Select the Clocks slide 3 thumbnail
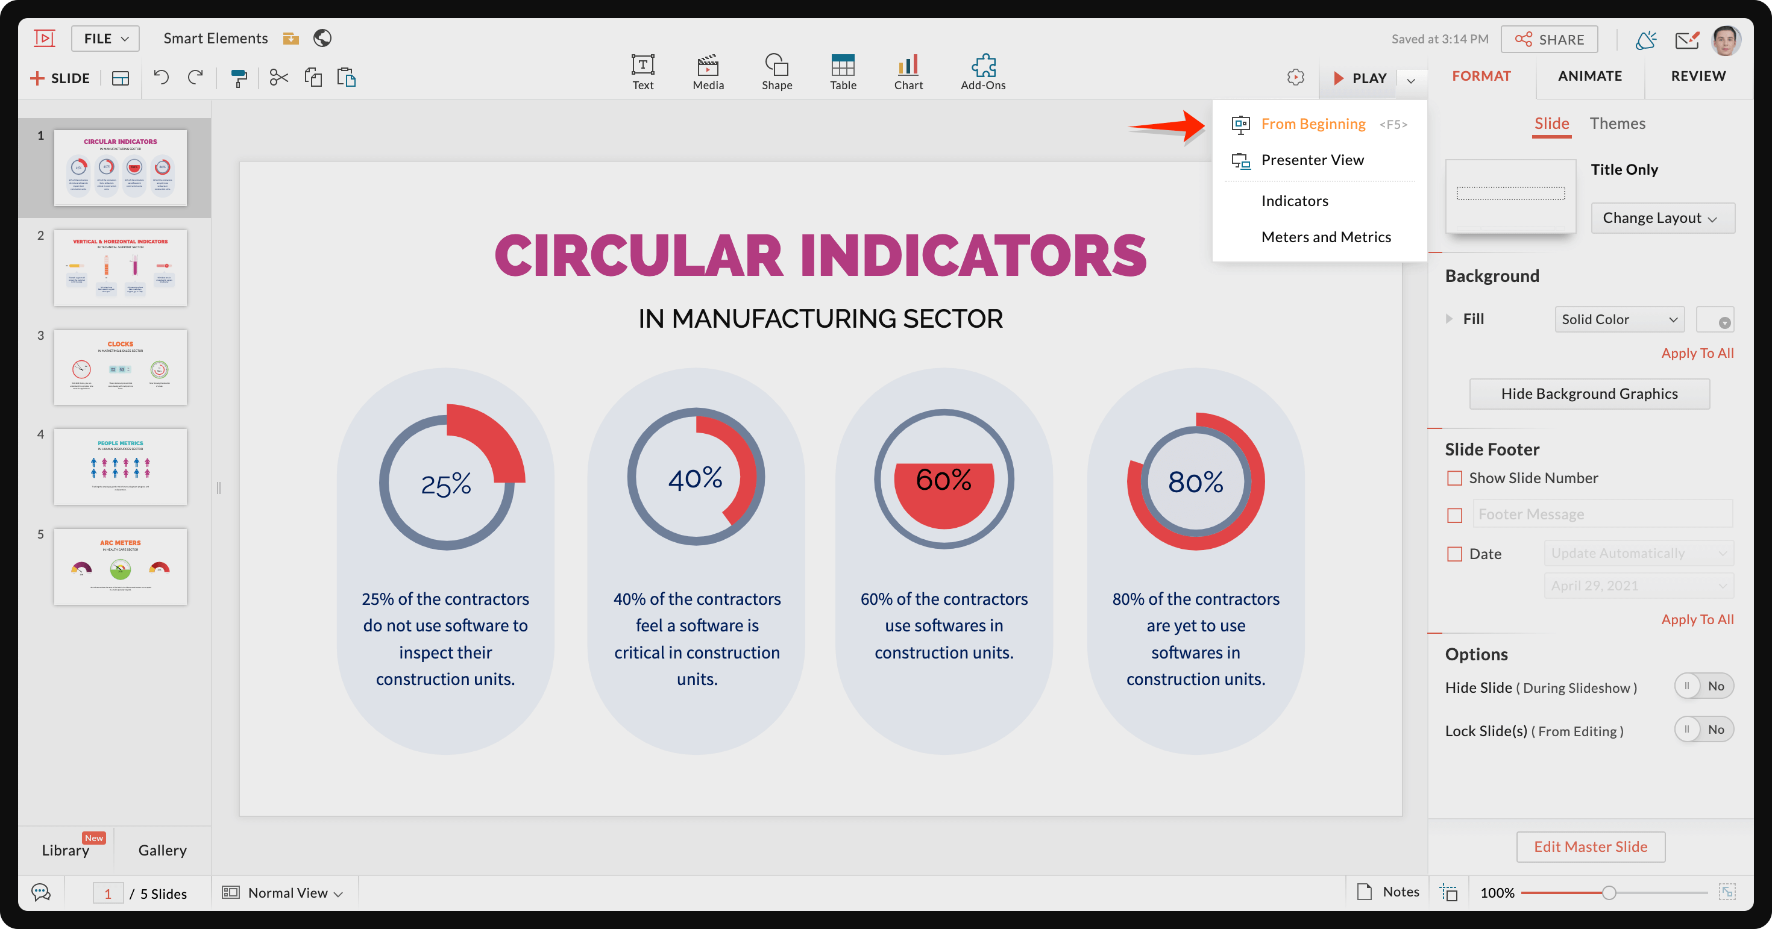1772x929 pixels. [x=121, y=367]
